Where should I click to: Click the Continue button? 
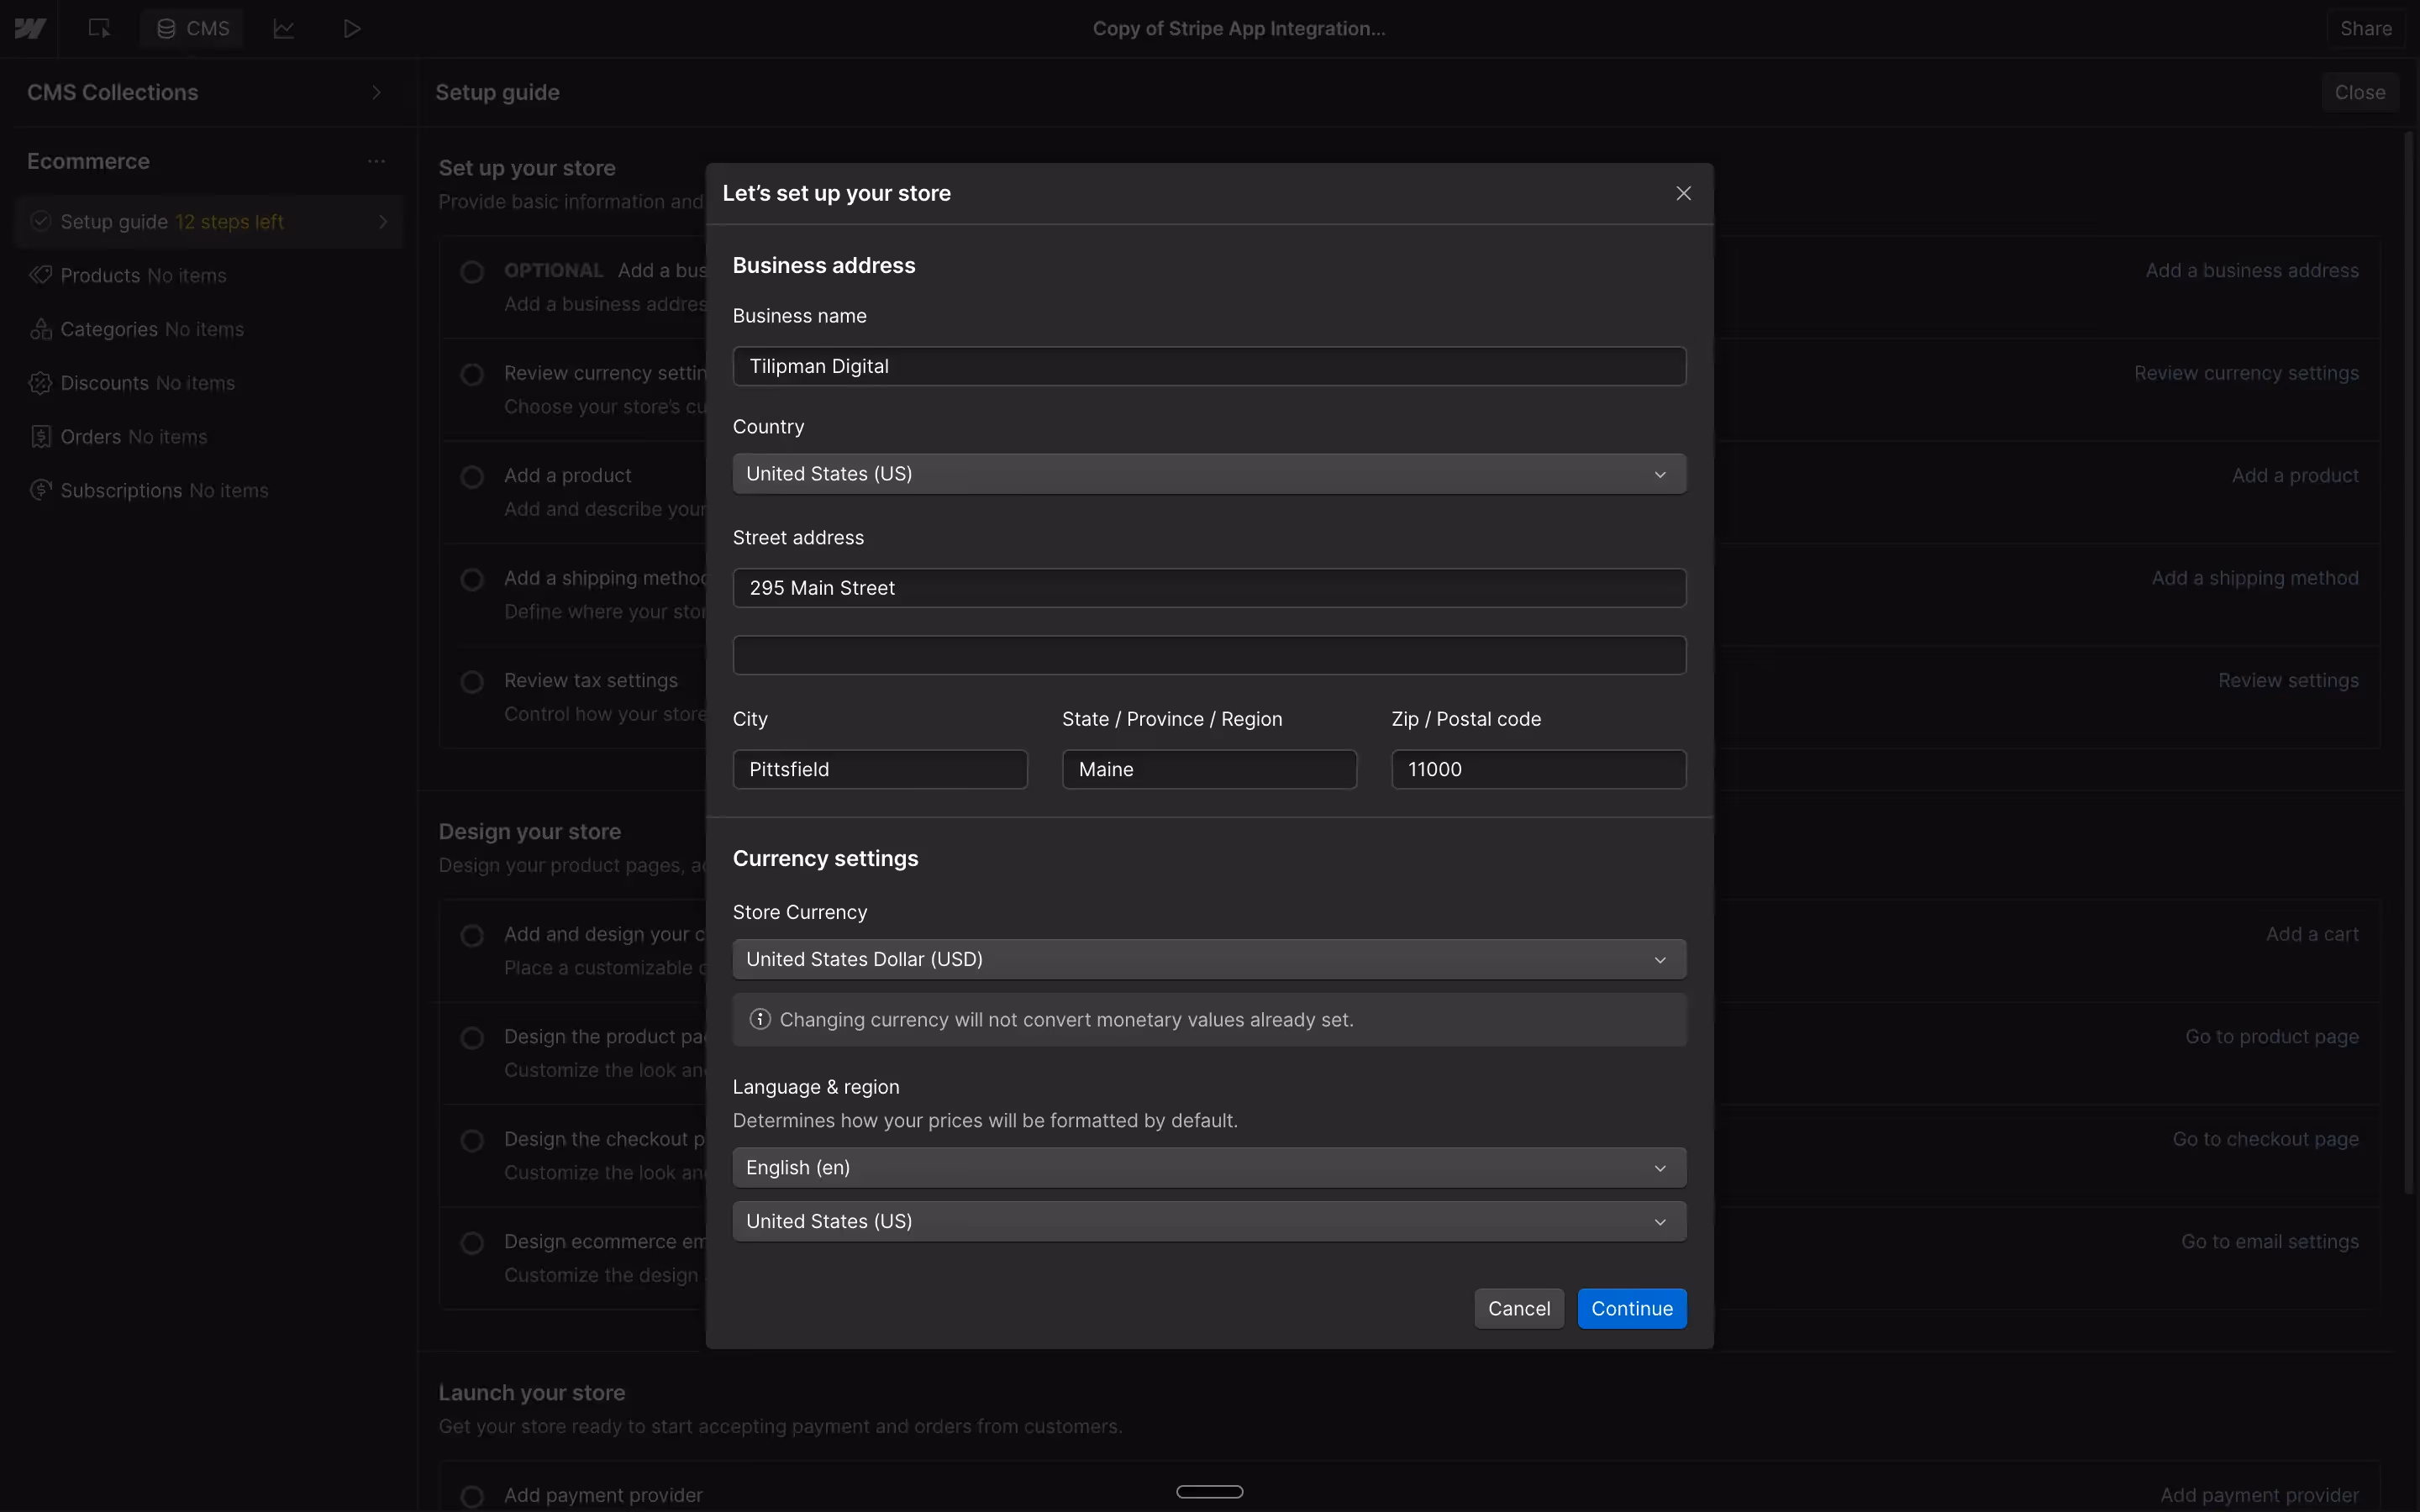point(1631,1308)
